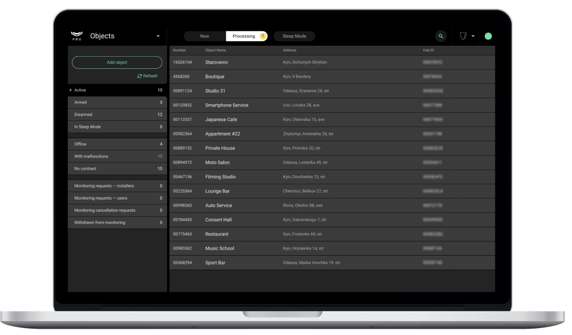
Task: Select the Processing tab
Action: coord(244,36)
